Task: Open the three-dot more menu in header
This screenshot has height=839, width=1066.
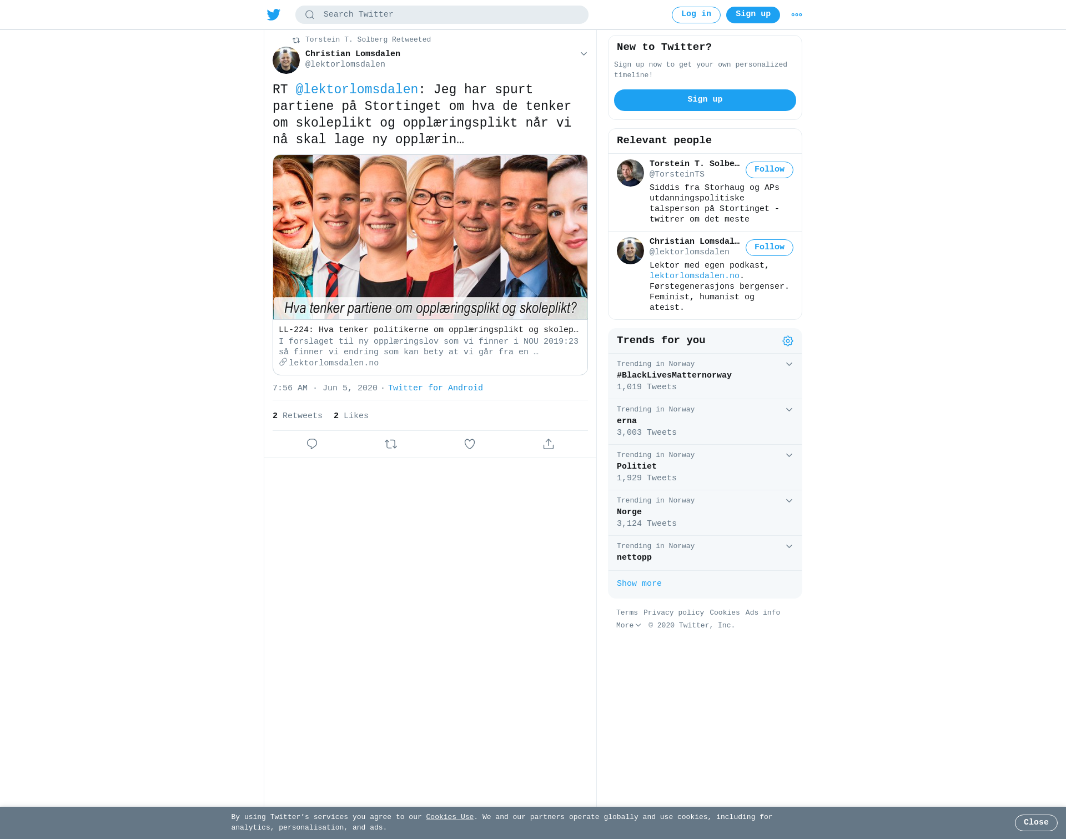Action: tap(797, 15)
